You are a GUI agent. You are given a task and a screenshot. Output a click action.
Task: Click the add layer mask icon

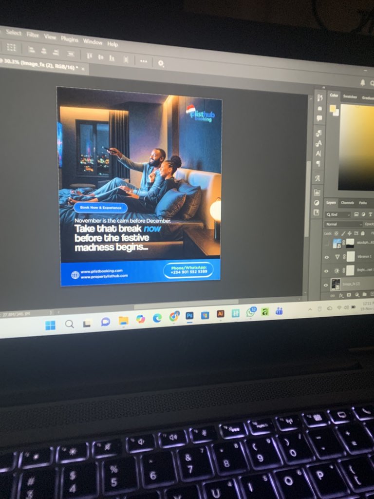click(x=349, y=295)
